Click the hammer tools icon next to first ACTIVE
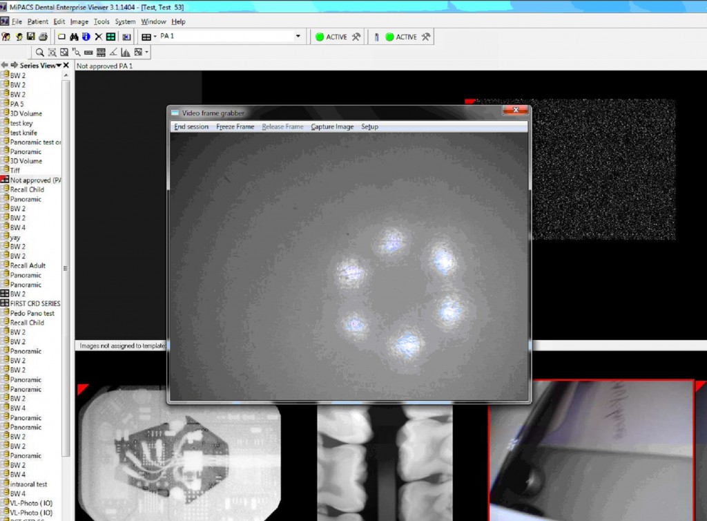The width and height of the screenshot is (707, 521). (356, 37)
